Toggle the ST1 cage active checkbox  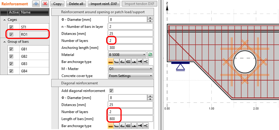pos(11,27)
